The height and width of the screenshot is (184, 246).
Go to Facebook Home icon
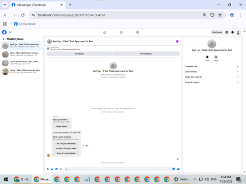(105, 32)
